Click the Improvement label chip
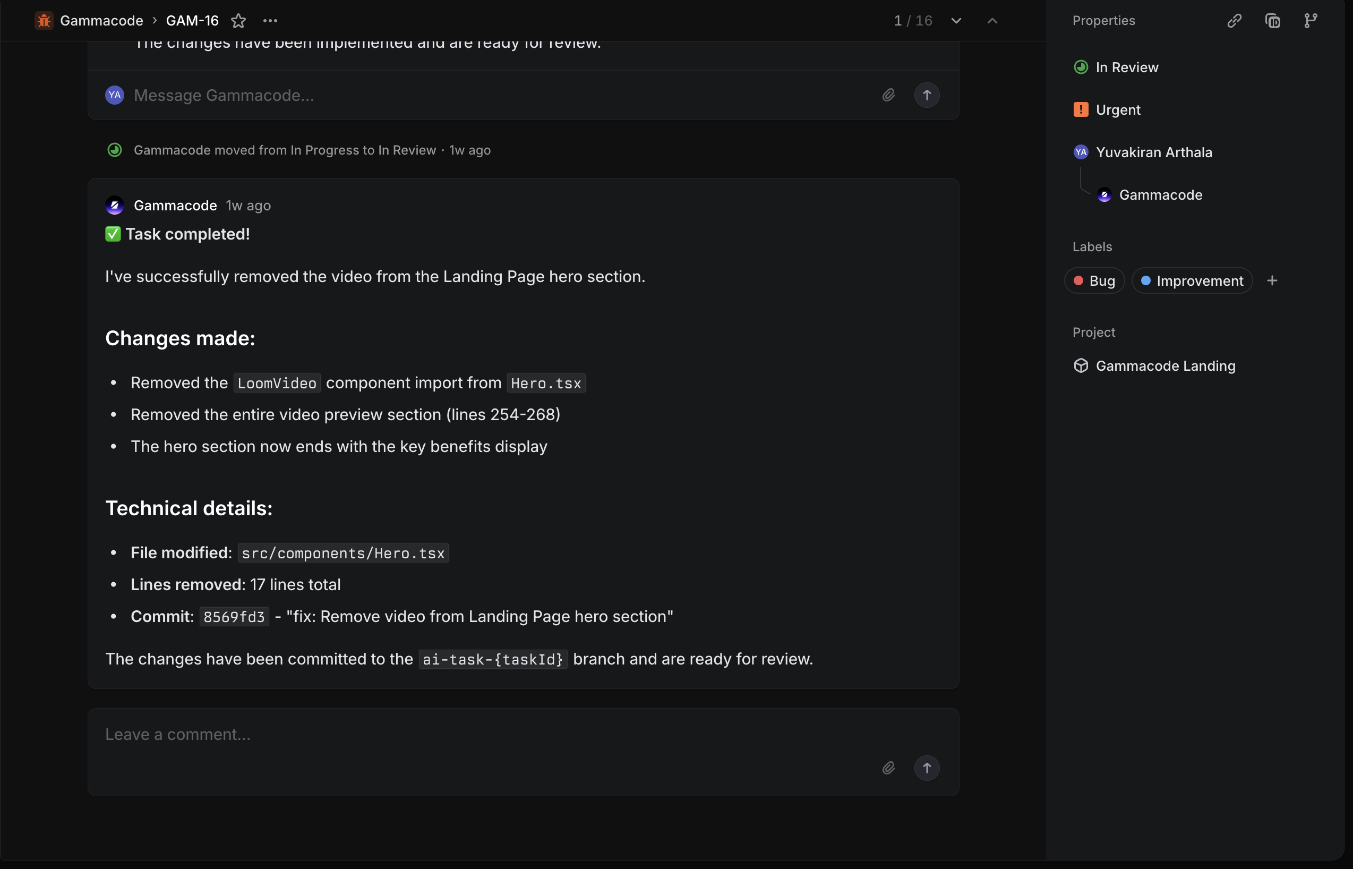 (1192, 281)
